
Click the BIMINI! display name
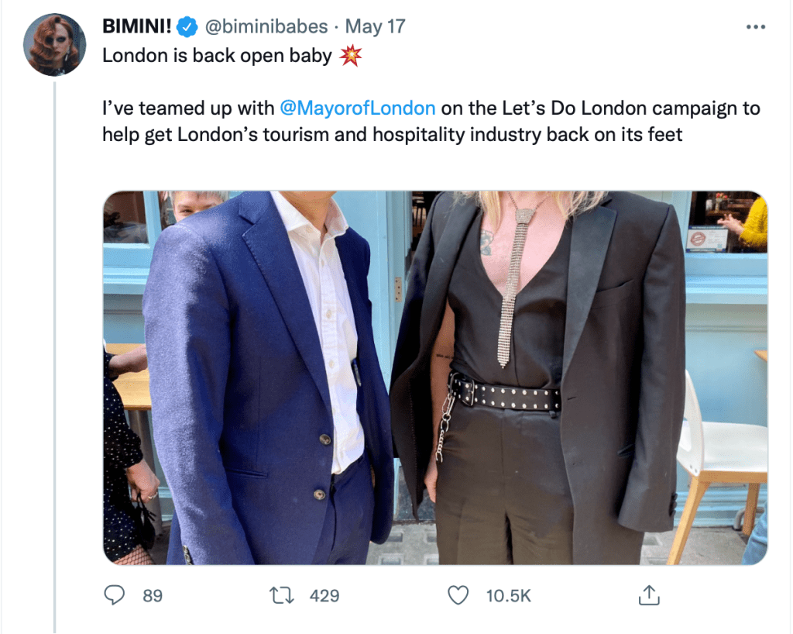(137, 27)
